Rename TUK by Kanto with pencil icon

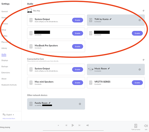[110, 19]
